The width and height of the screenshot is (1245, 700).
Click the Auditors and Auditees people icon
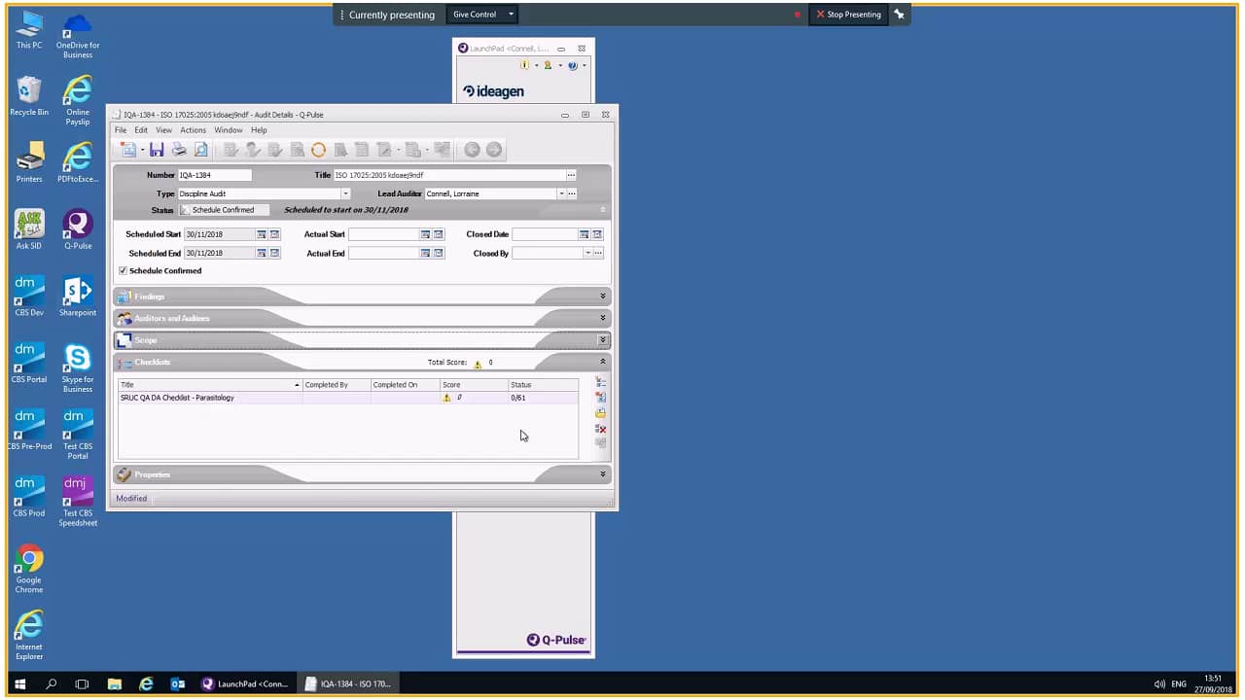(124, 318)
